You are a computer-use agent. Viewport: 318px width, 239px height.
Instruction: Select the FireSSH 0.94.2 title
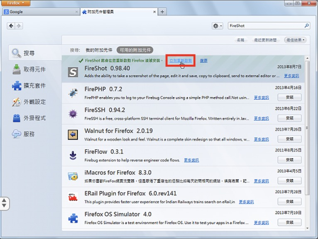click(105, 110)
